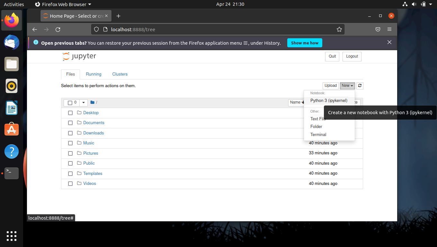
Task: Refresh the notebook file list
Action: click(x=360, y=86)
